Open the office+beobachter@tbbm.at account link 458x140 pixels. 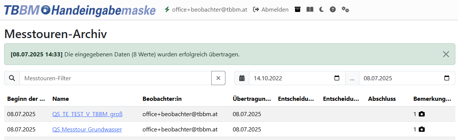pyautogui.click(x=209, y=10)
